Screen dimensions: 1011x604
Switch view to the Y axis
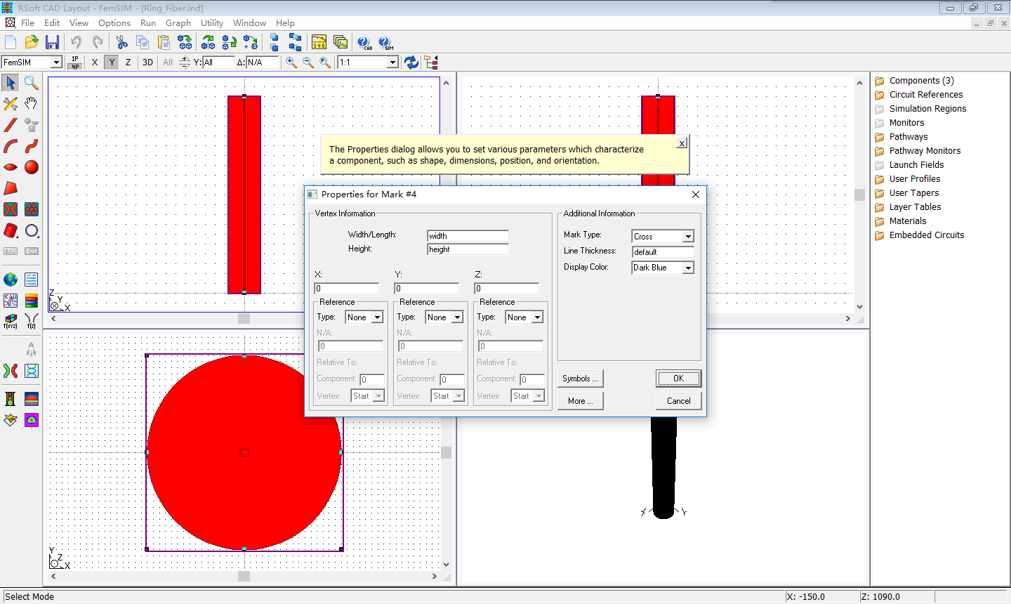click(x=112, y=63)
